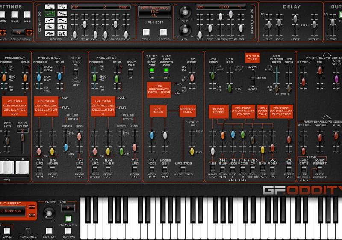The image size is (342, 240).
Task: Select the random noise XLFO waveform
Action: point(62,33)
